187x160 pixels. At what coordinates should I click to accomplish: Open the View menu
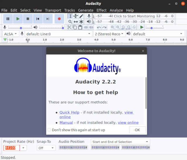[x=38, y=10]
